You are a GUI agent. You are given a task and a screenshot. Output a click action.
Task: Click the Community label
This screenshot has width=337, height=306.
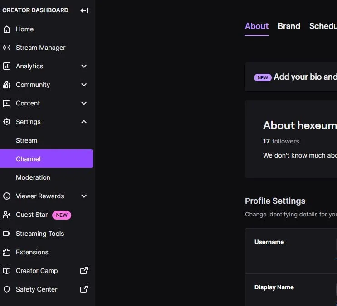point(33,85)
